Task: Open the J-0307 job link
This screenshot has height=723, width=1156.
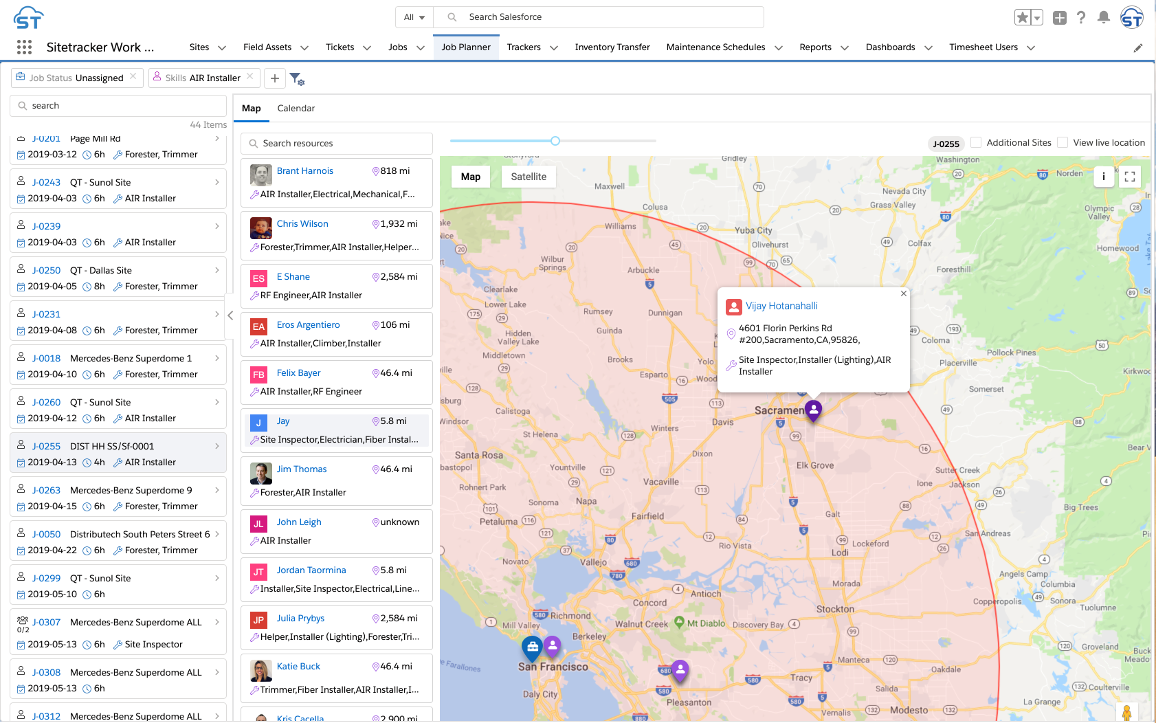Action: click(46, 622)
